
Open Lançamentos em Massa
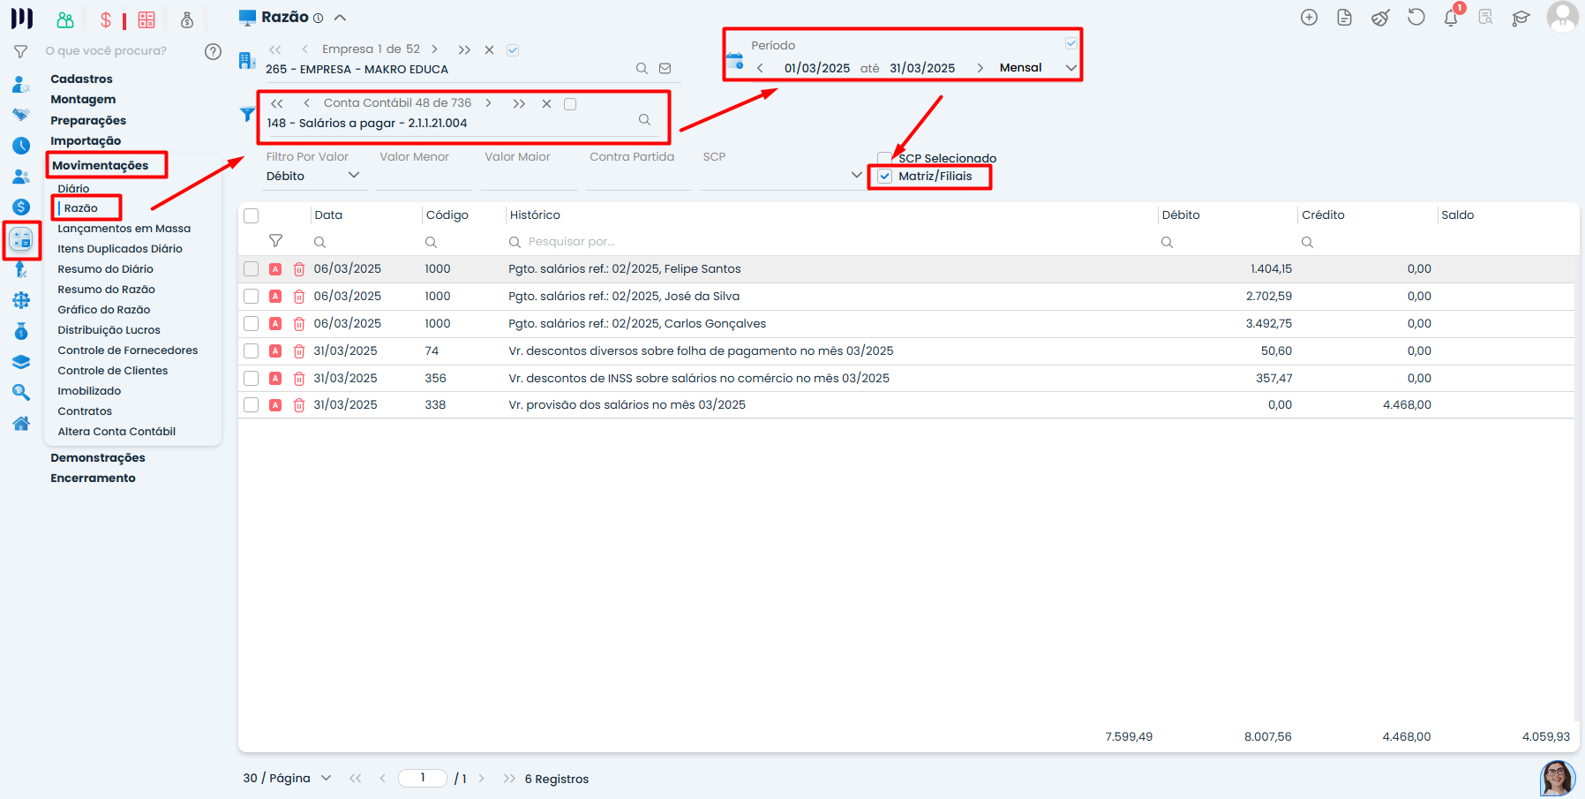click(x=124, y=229)
